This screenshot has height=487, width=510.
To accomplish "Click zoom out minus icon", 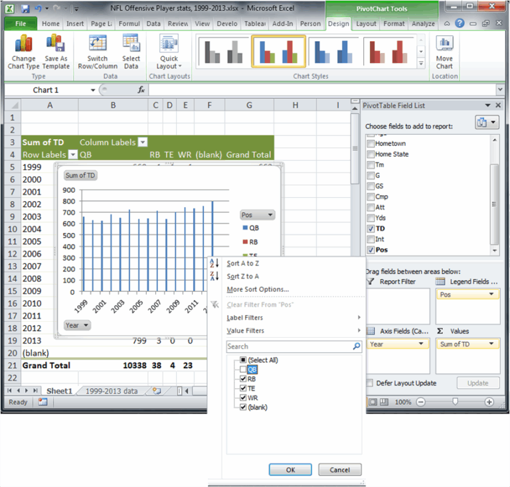I will (x=420, y=402).
